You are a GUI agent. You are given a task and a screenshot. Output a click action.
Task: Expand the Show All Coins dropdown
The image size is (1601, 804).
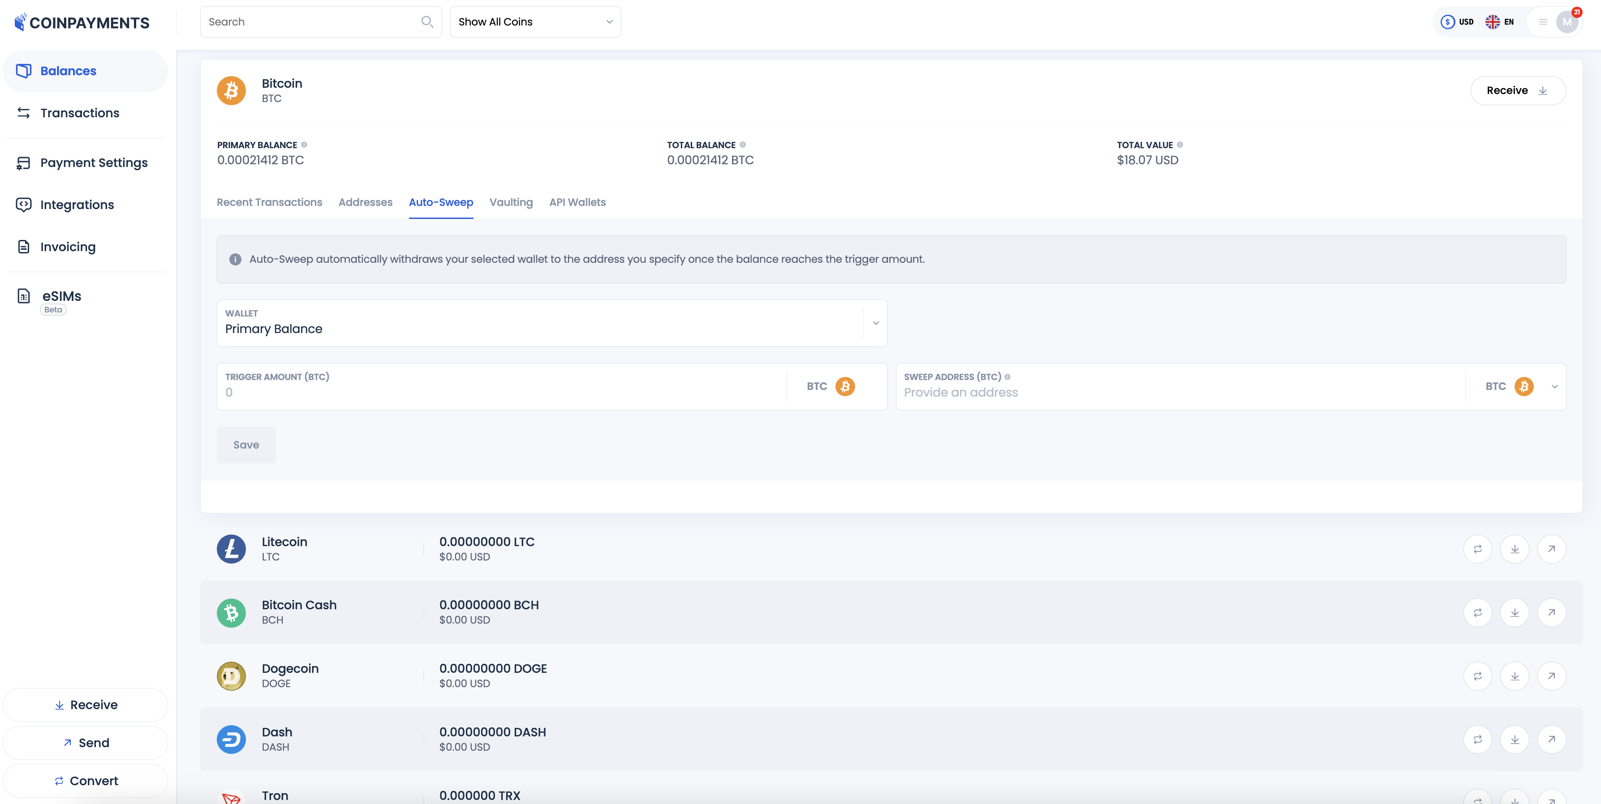(535, 22)
